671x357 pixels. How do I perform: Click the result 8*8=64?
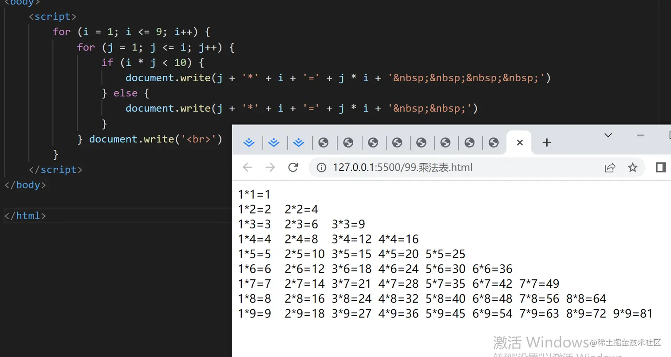586,299
